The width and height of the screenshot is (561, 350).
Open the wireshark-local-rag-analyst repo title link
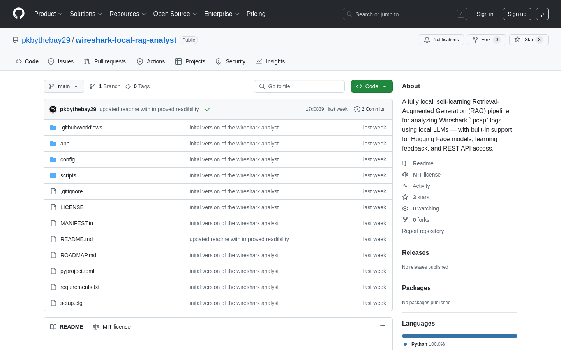pos(126,40)
